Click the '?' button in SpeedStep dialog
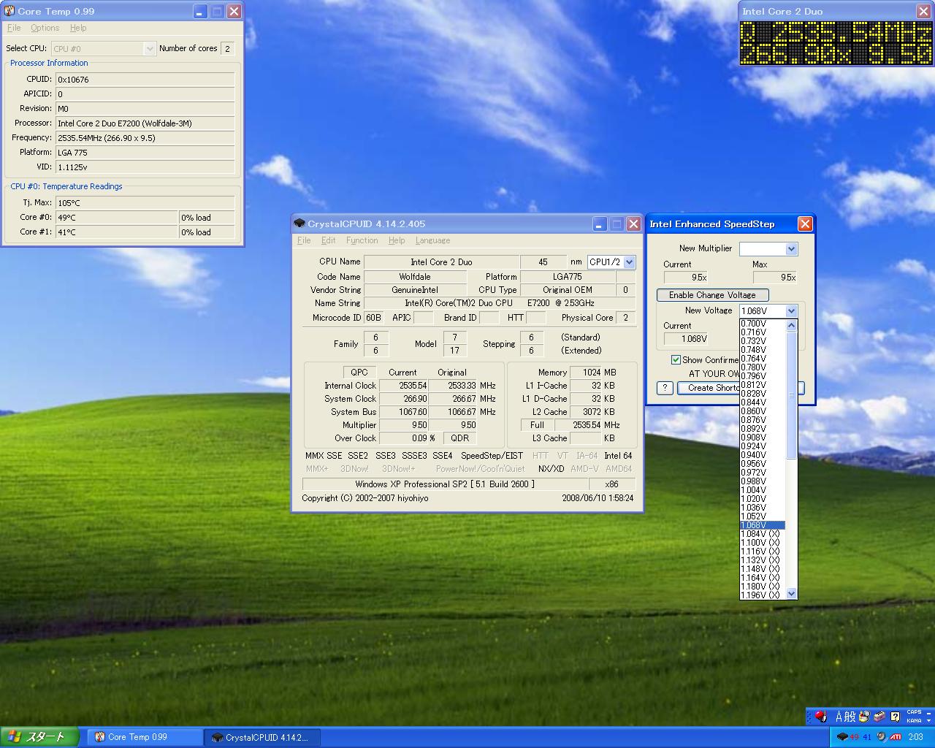 pyautogui.click(x=665, y=388)
